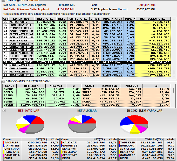Select the ACAR MENKUL D row
The height and width of the screenshot is (161, 177).
coord(87,31)
